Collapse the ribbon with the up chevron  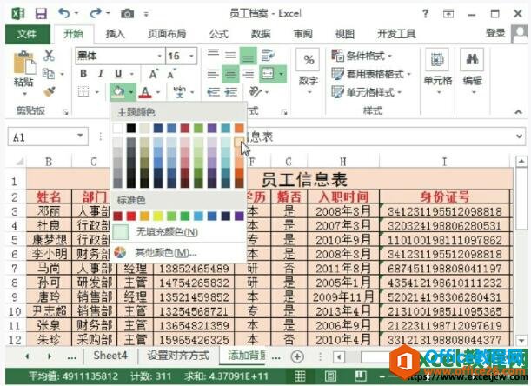[x=519, y=112]
